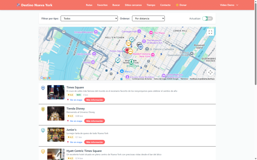Click the airplane logo in the header
Screen dimensions: 257x160
coord(18,5)
